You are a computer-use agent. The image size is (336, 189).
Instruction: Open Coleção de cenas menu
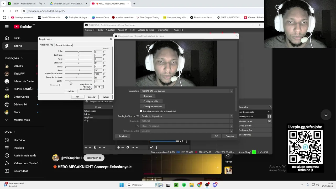click(x=146, y=30)
